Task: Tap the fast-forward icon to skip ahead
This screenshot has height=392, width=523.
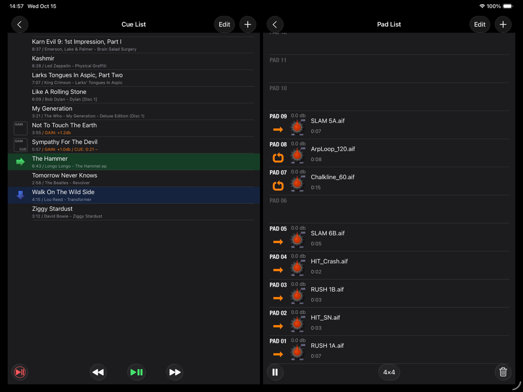Action: pos(175,372)
